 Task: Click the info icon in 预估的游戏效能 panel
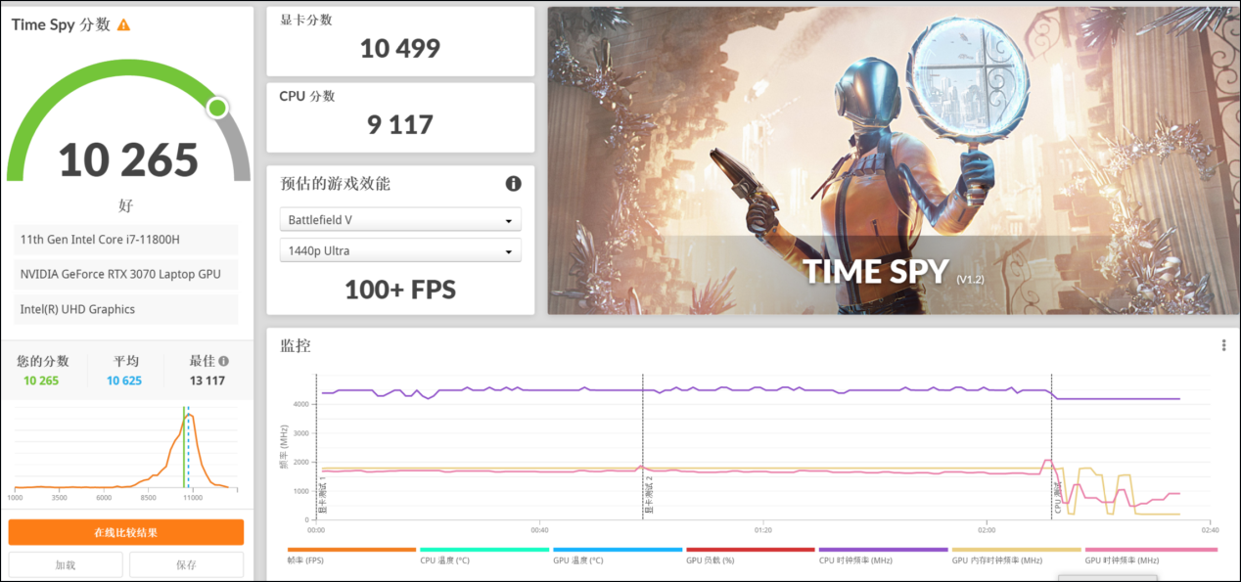(x=513, y=184)
